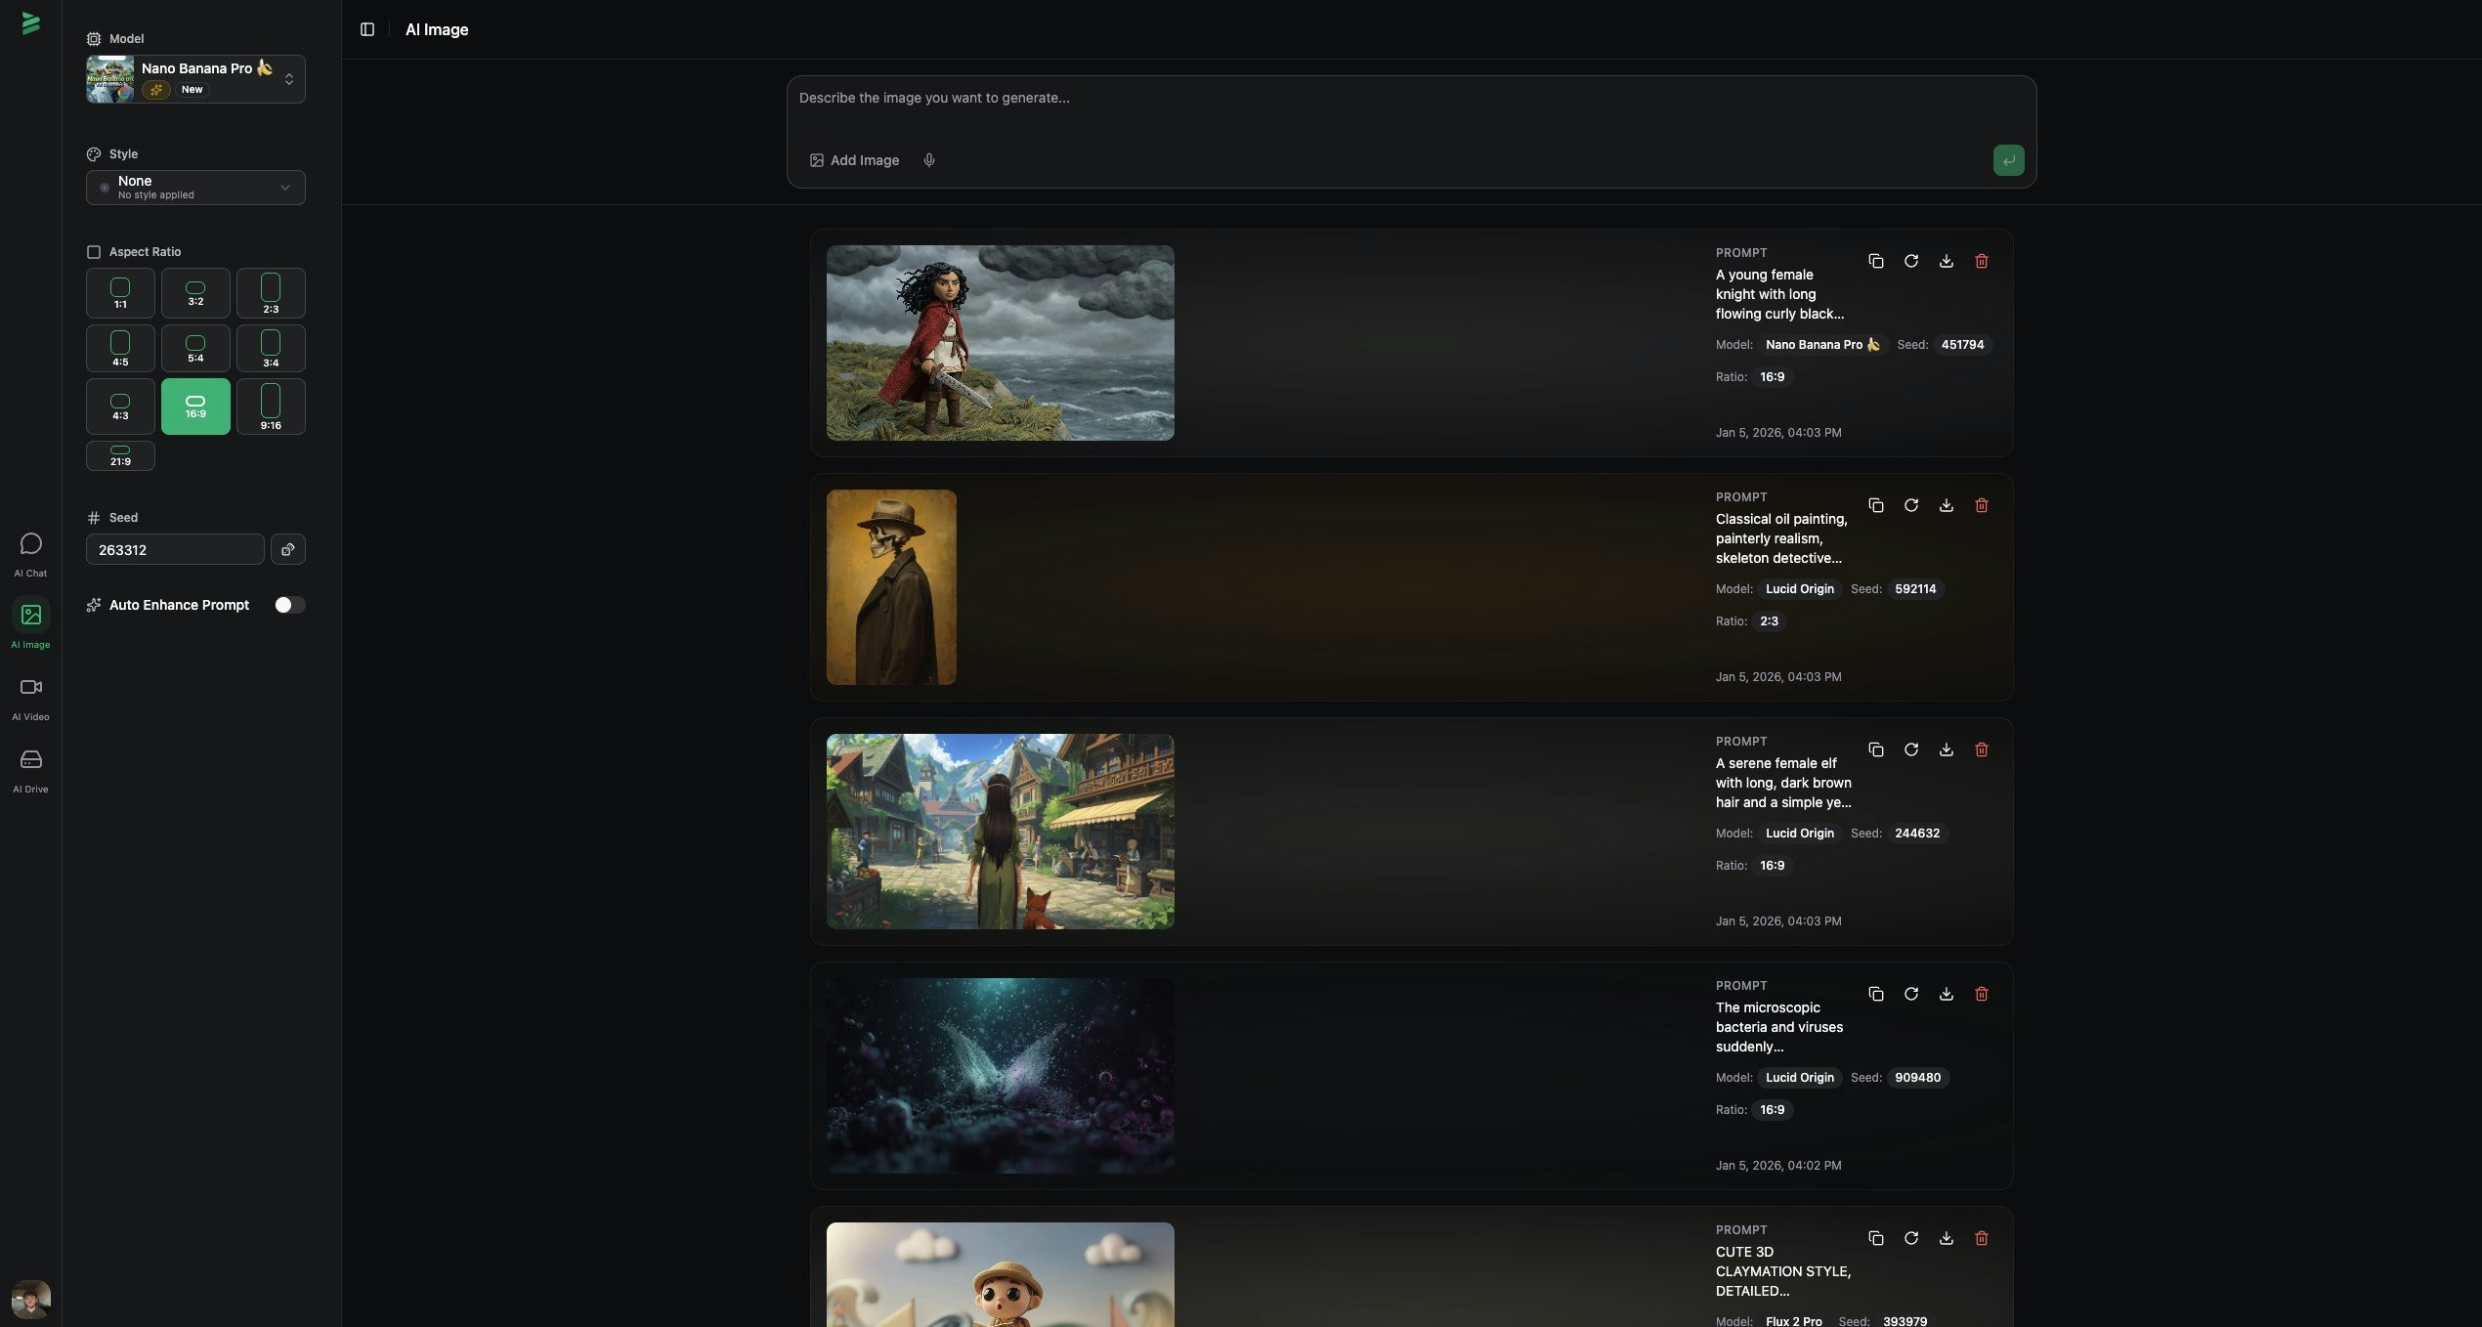Activate the microphone voice input icon
Screen dimensions: 2482x1327
tap(929, 159)
